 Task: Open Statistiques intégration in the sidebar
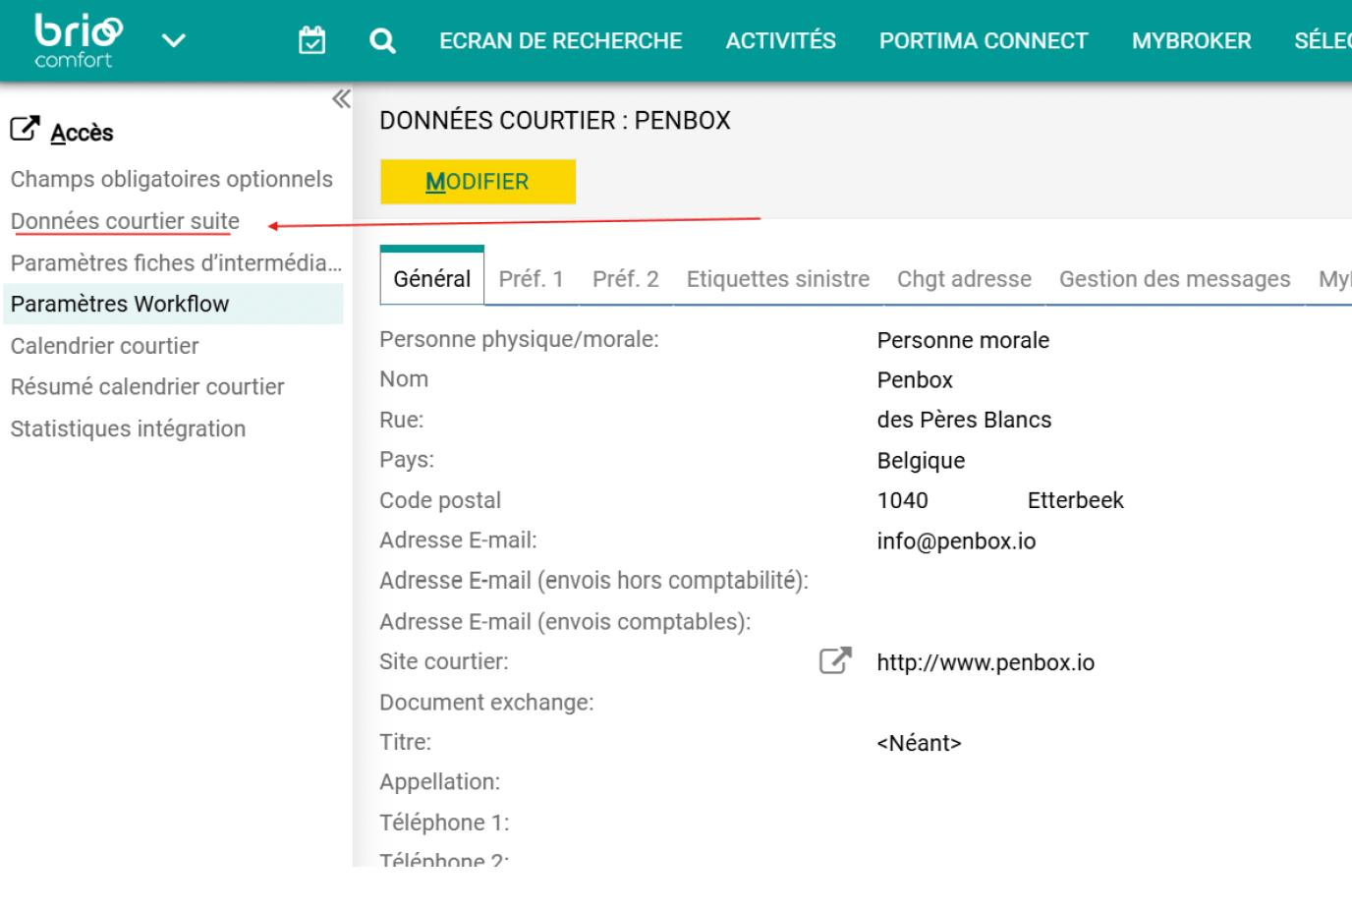(128, 428)
